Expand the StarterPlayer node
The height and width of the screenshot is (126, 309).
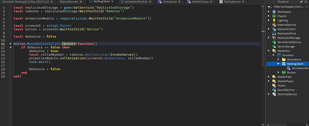click(x=269, y=81)
